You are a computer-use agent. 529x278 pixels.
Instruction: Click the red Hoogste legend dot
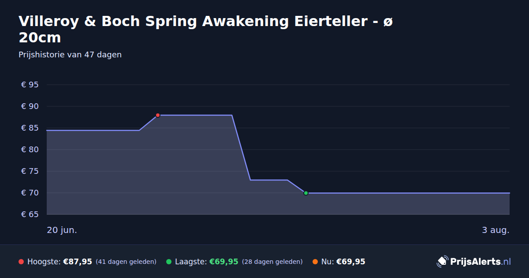pyautogui.click(x=21, y=262)
